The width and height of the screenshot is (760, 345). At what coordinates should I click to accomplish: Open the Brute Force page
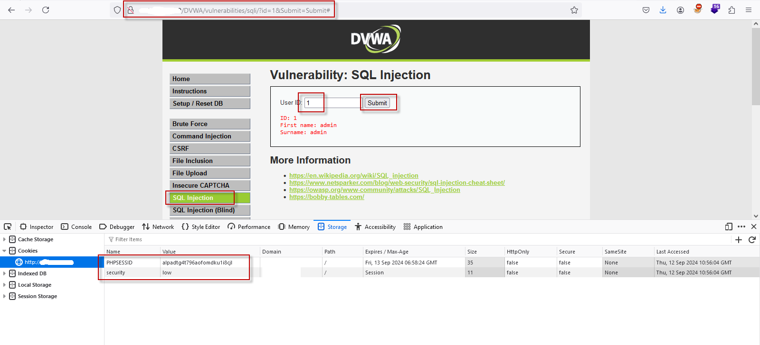(x=210, y=124)
